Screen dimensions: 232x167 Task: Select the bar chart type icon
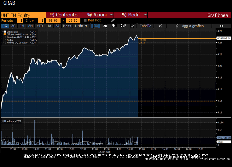click(x=114, y=26)
